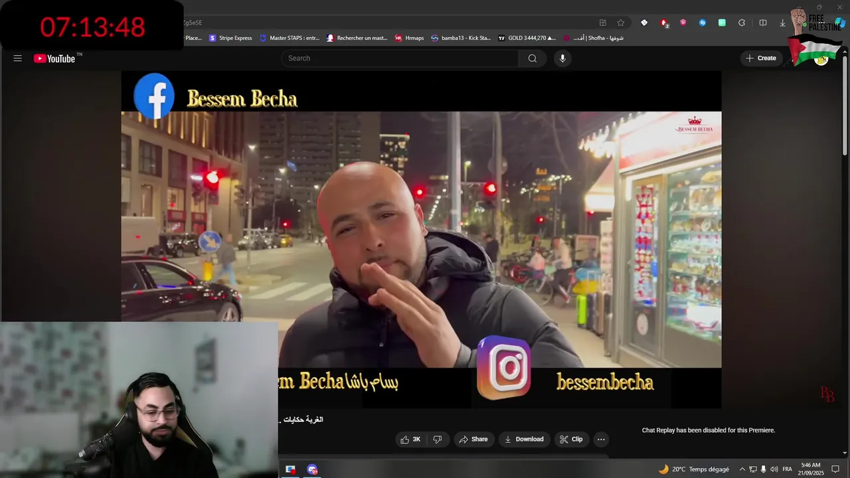Click the browser downloads arrow icon
Image resolution: width=850 pixels, height=478 pixels.
pyautogui.click(x=782, y=23)
